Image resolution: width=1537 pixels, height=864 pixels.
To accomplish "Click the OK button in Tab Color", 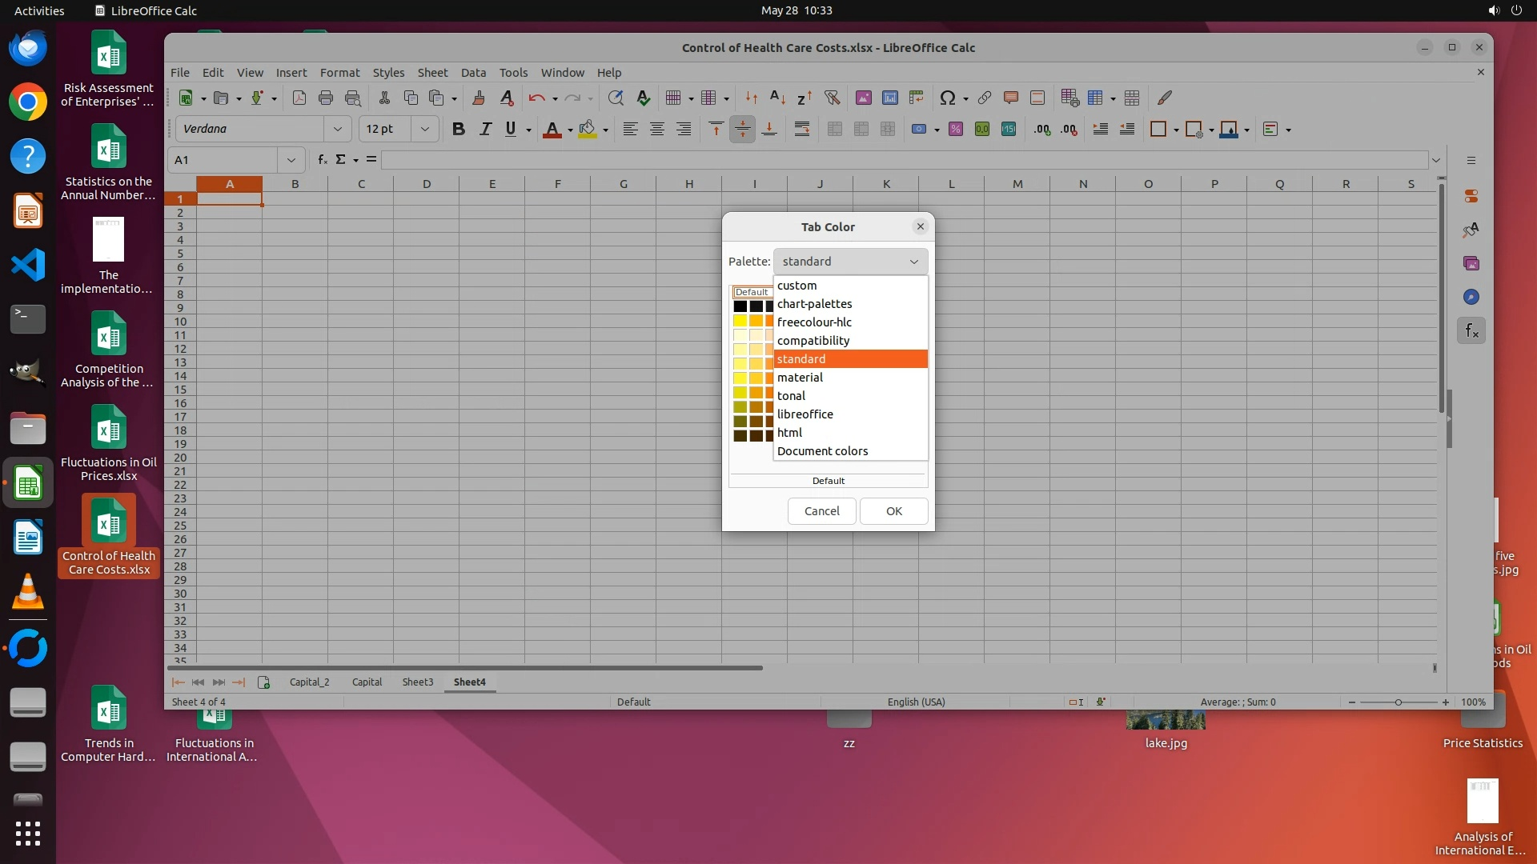I will coord(893,511).
